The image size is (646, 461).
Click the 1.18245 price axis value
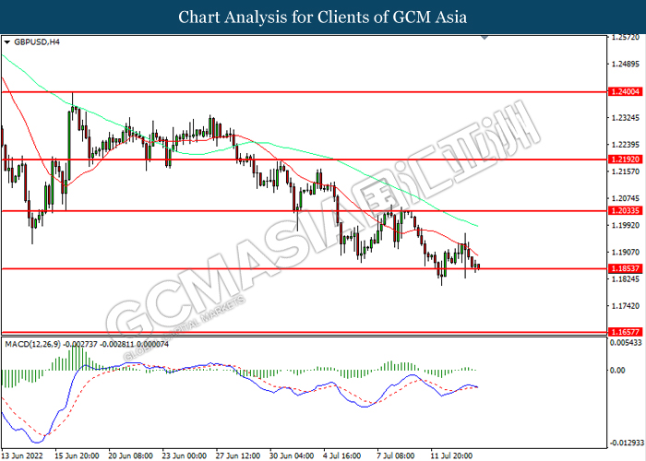[626, 279]
